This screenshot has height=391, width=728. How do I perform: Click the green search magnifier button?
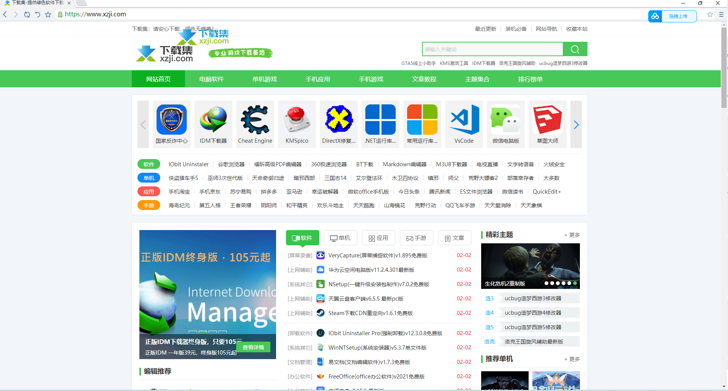click(x=575, y=49)
